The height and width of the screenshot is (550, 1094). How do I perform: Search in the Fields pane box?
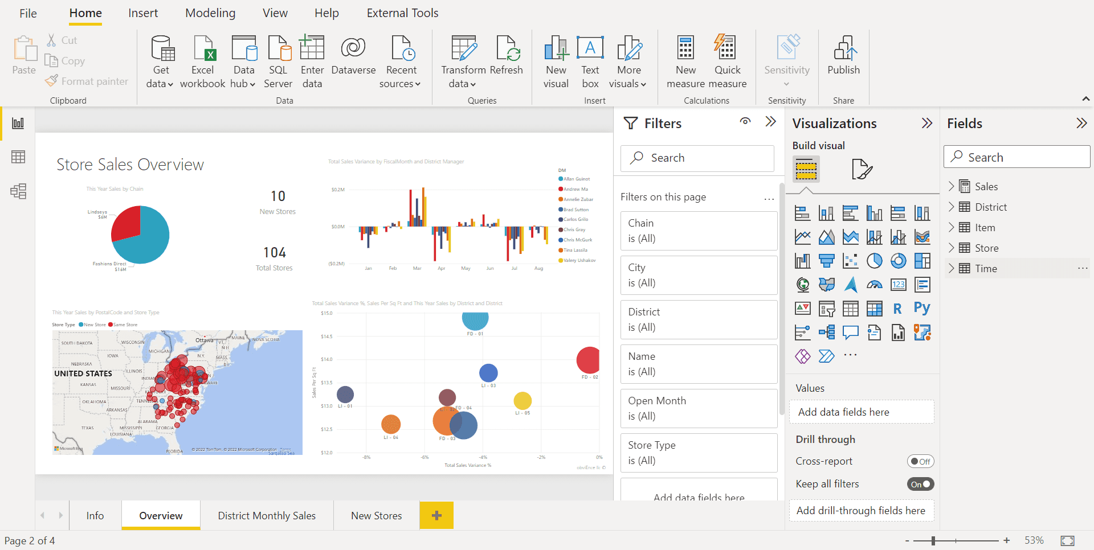(x=1017, y=157)
